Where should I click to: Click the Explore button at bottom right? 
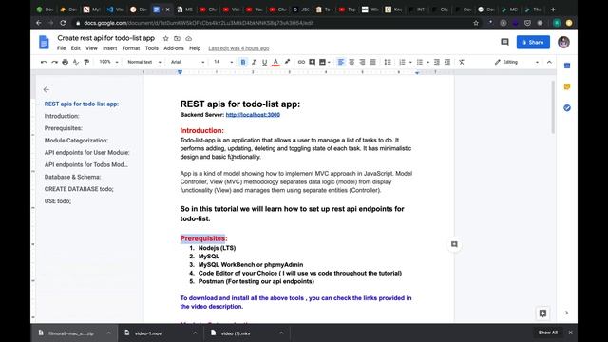[542, 313]
